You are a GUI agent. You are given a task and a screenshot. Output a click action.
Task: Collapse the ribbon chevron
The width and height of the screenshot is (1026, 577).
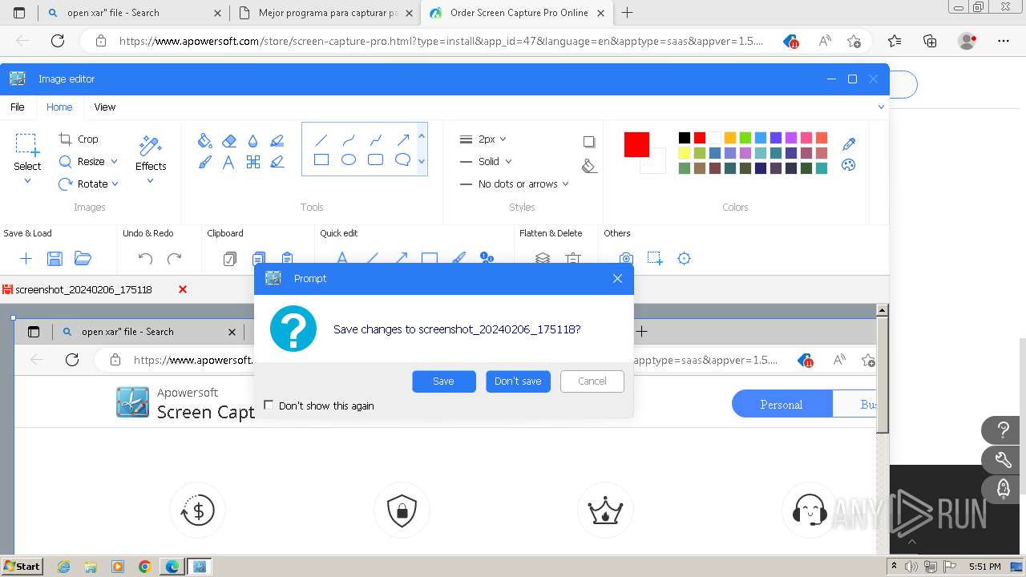[881, 107]
